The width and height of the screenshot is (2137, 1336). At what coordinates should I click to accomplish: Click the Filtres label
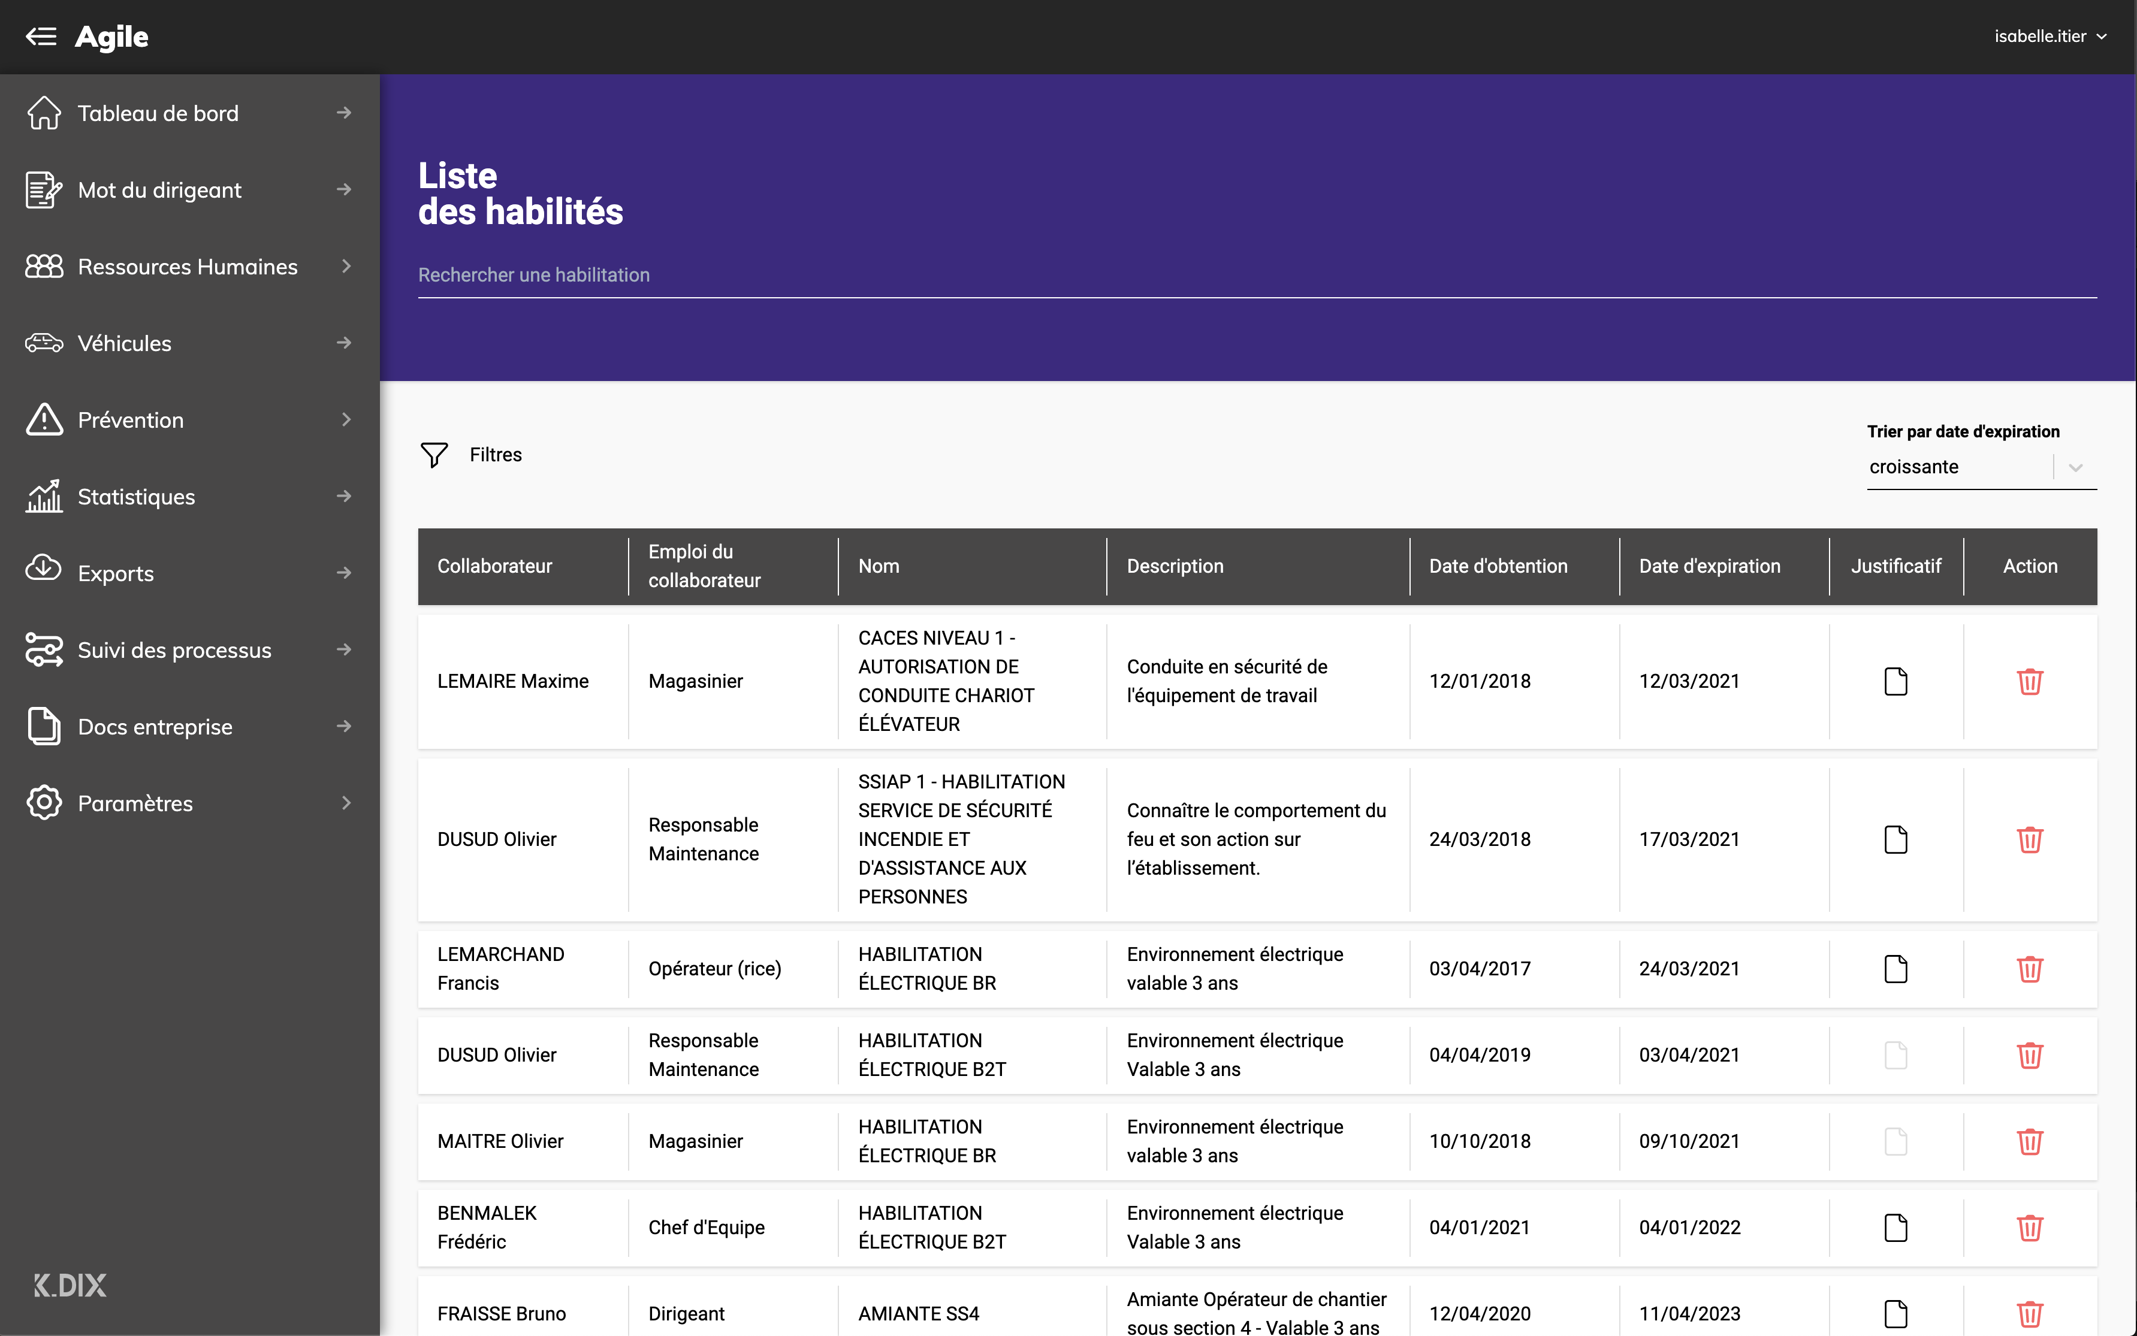[496, 455]
